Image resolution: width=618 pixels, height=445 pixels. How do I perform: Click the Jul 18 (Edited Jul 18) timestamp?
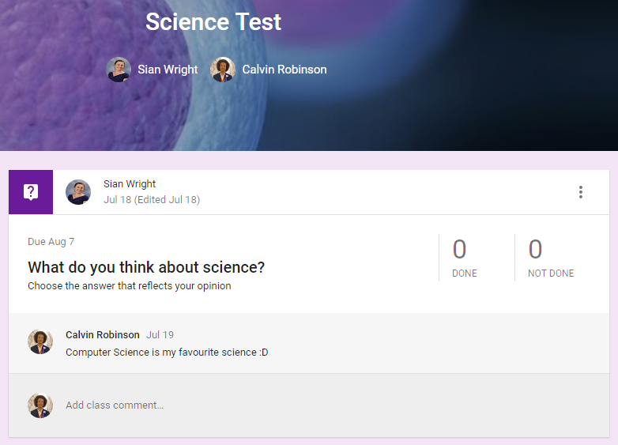pyautogui.click(x=152, y=200)
